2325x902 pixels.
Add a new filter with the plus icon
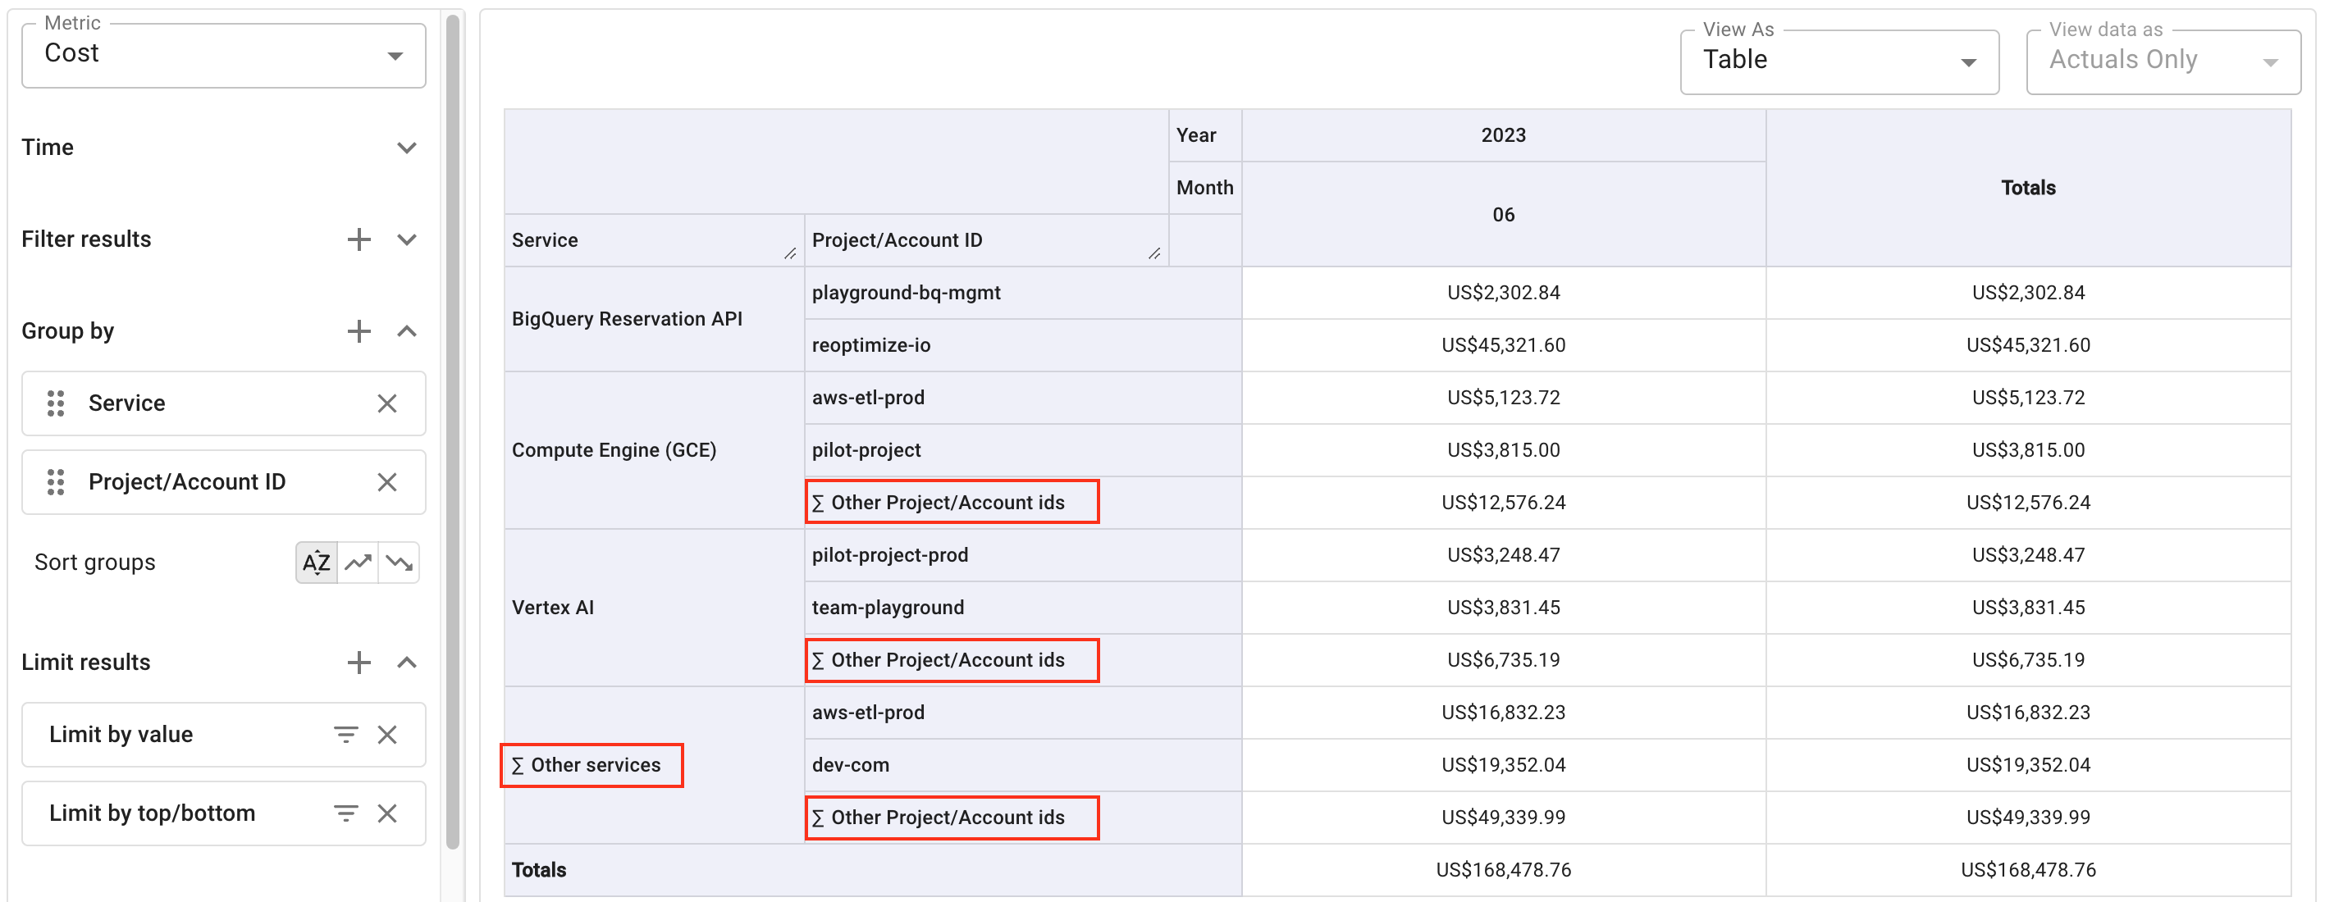pyautogui.click(x=359, y=239)
